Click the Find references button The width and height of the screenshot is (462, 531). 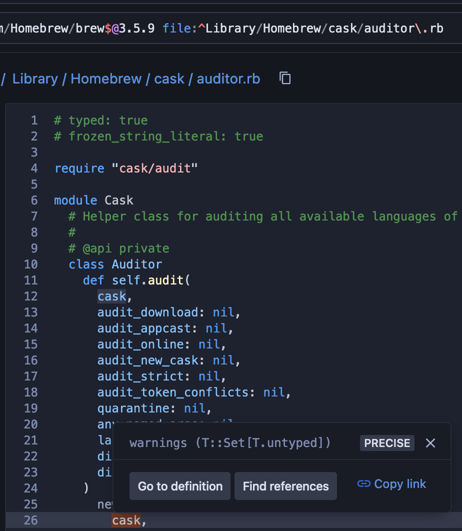click(x=285, y=485)
